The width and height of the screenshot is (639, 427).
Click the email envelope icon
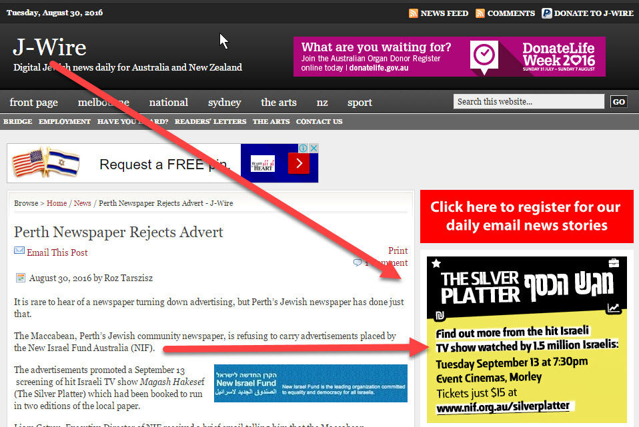(19, 250)
